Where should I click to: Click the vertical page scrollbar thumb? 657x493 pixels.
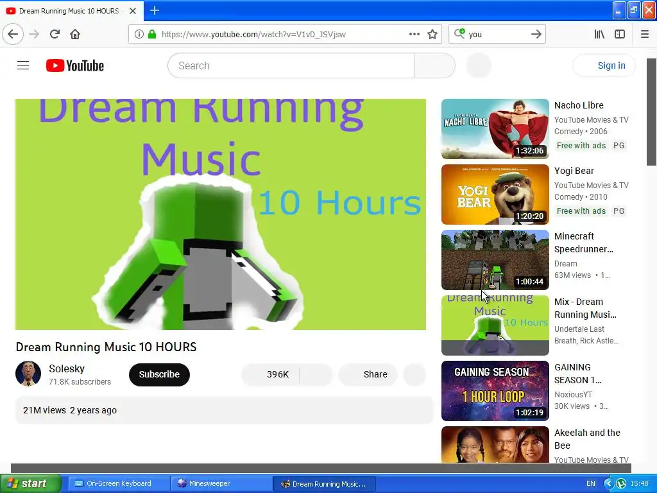click(652, 112)
